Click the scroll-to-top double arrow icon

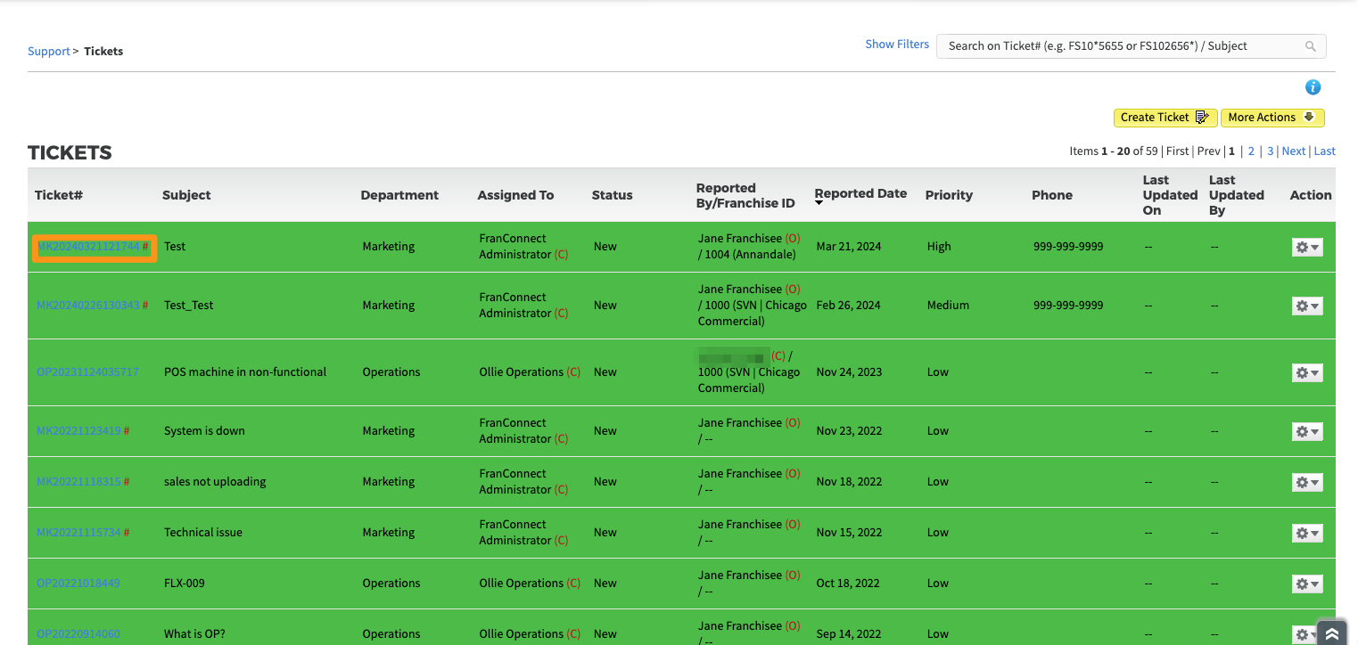(1332, 633)
